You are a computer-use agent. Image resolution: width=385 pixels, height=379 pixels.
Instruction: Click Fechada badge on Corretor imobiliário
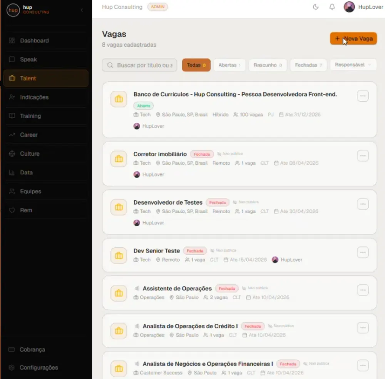point(202,154)
